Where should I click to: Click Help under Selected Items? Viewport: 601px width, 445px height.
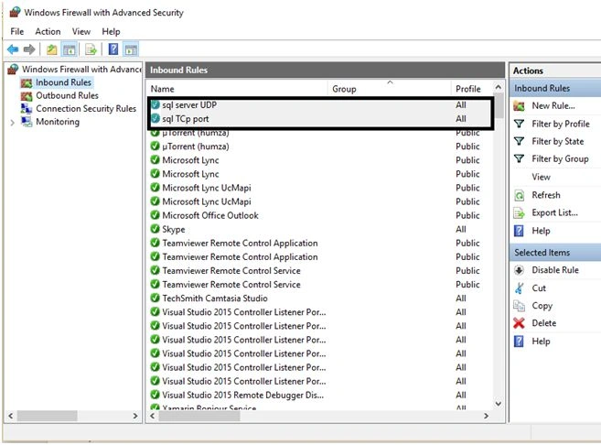(541, 341)
